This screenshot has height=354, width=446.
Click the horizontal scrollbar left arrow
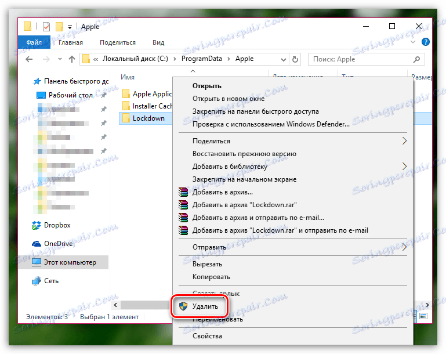click(115, 305)
